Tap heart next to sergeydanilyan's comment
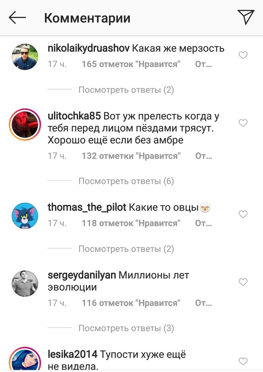The image size is (263, 372). [x=243, y=282]
